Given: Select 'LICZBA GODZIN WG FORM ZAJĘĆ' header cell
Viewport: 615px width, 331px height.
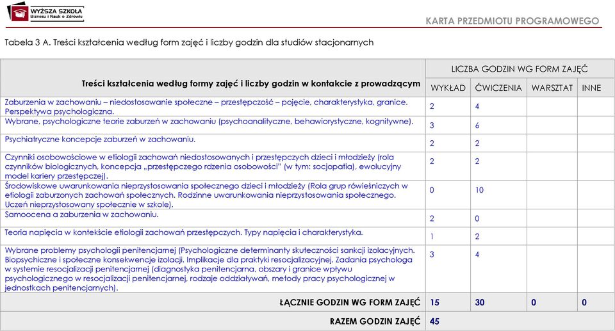Looking at the screenshot, I should 520,69.
